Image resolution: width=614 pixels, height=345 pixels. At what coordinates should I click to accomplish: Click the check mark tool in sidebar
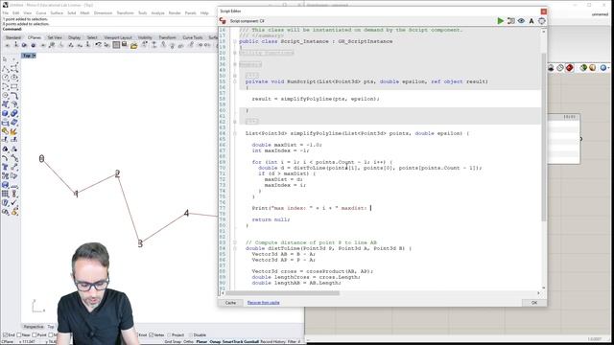[x=14, y=202]
